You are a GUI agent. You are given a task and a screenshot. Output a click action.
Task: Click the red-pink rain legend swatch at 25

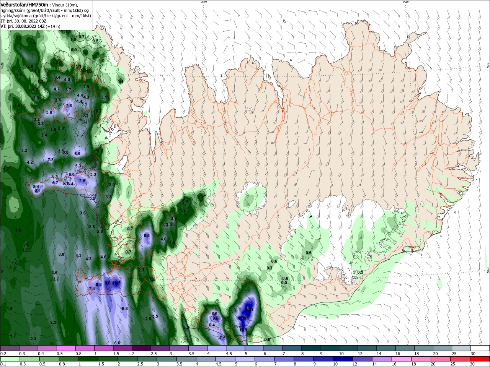[461, 359]
